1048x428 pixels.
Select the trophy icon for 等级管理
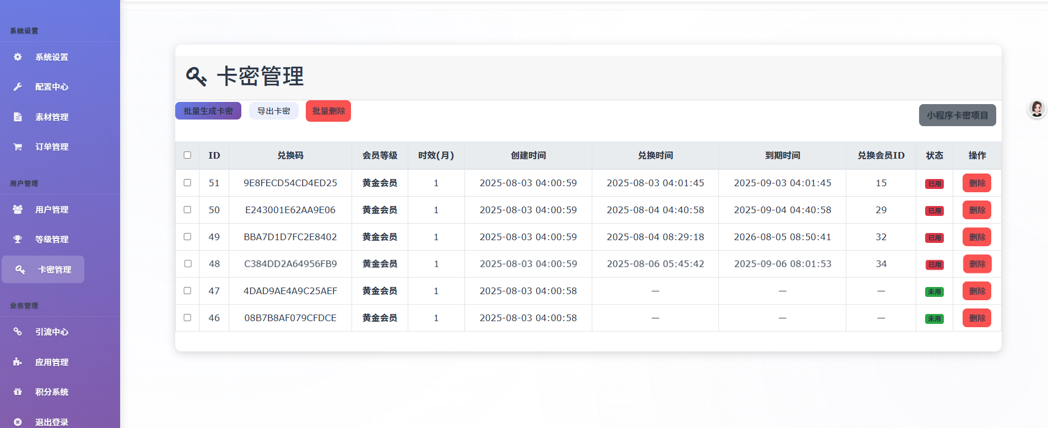(18, 239)
